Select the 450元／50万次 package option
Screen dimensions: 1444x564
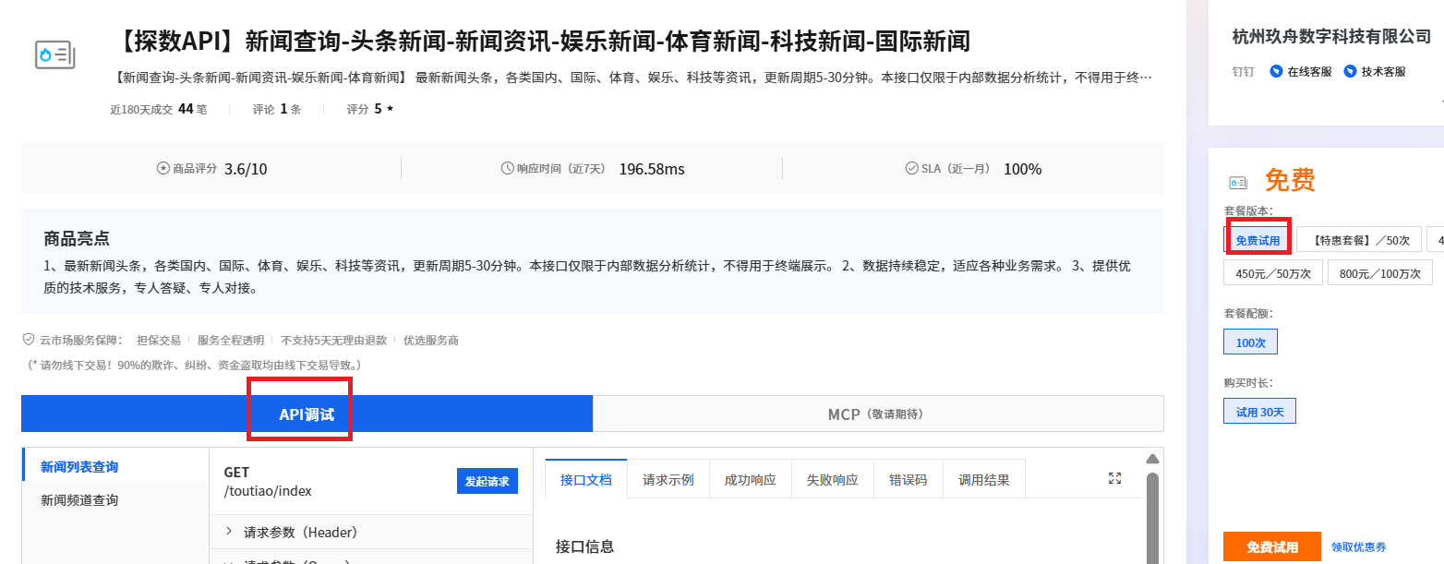1273,272
